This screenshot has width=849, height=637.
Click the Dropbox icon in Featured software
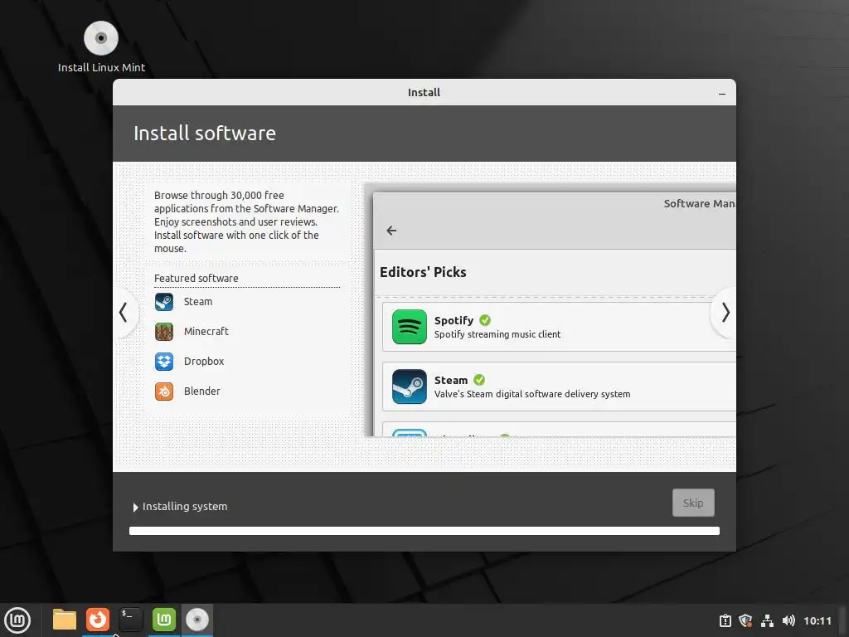[164, 362]
